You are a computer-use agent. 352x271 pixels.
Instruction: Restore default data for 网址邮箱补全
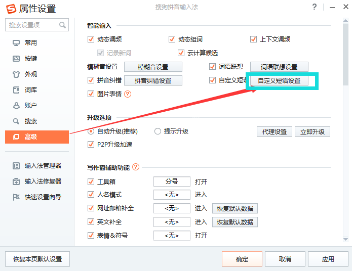pyautogui.click(x=235, y=208)
